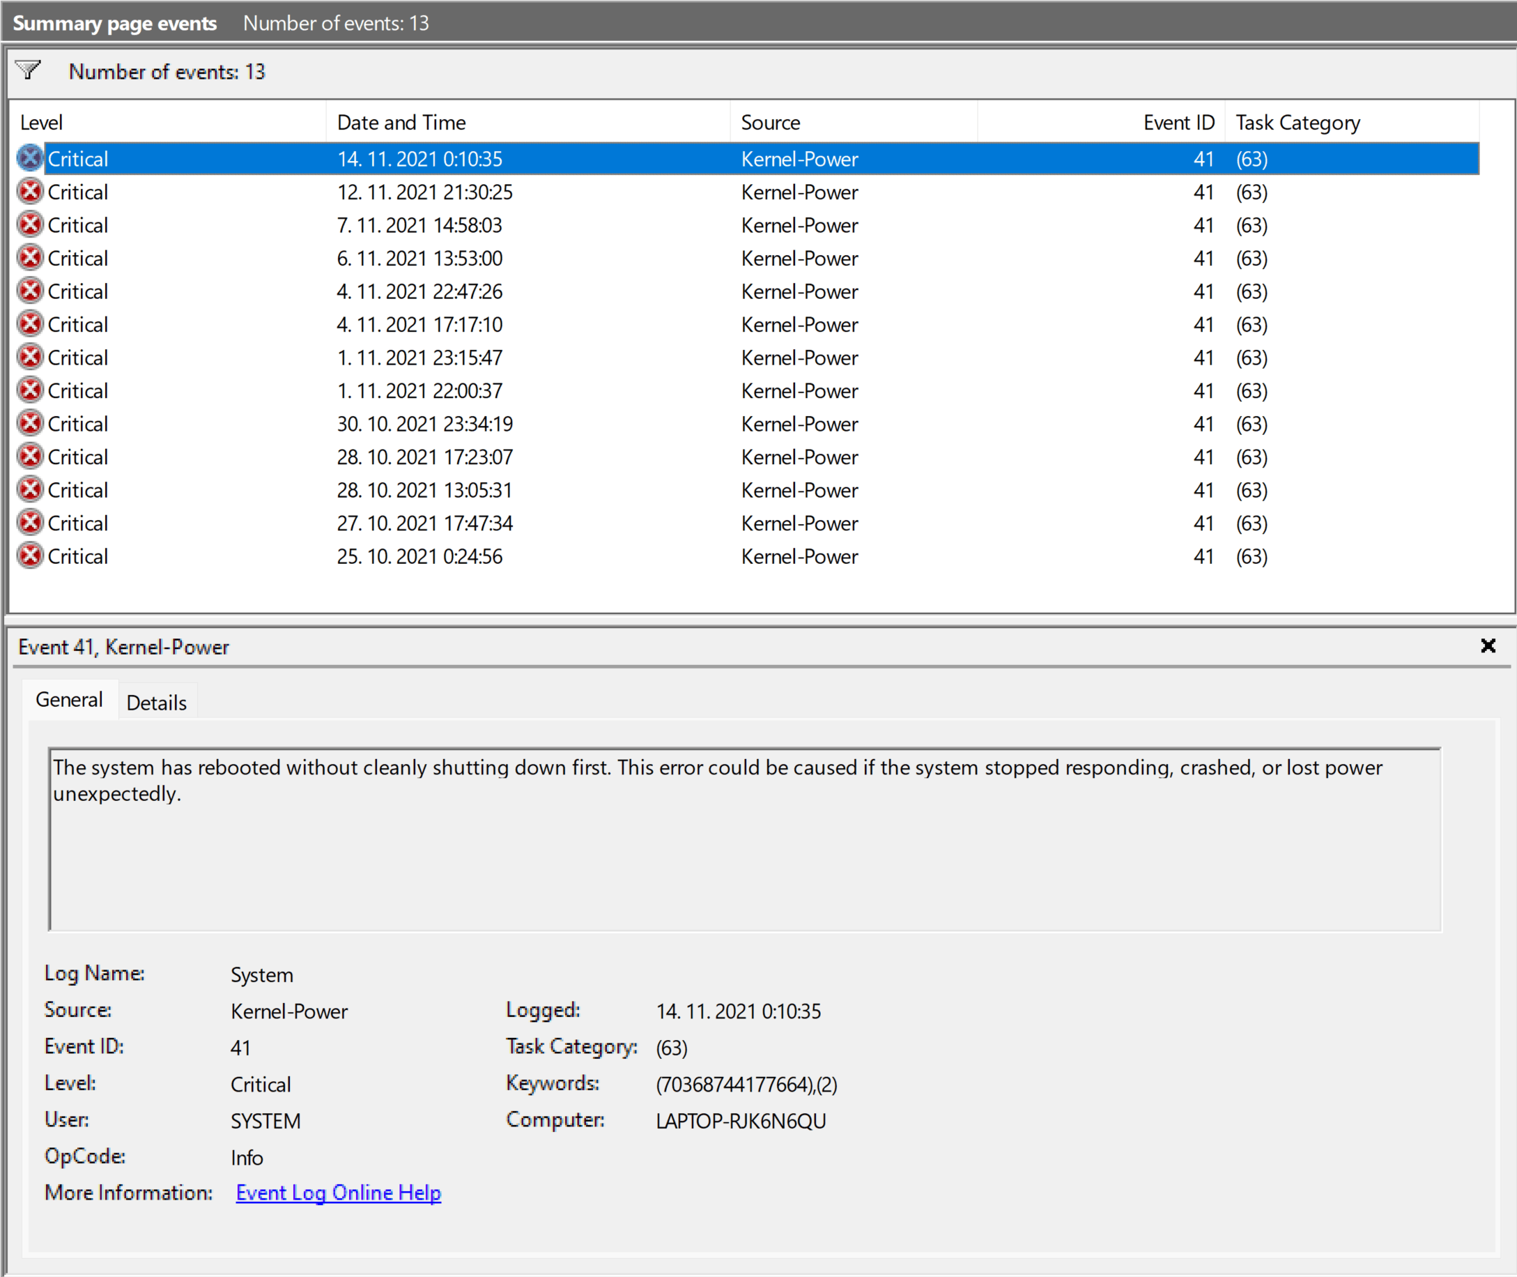Image resolution: width=1517 pixels, height=1277 pixels.
Task: Select event logged 4. 11. 2021 22:47:26
Action: (419, 291)
